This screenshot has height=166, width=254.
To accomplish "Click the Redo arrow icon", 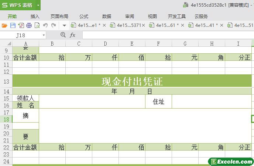I will point(54,25).
